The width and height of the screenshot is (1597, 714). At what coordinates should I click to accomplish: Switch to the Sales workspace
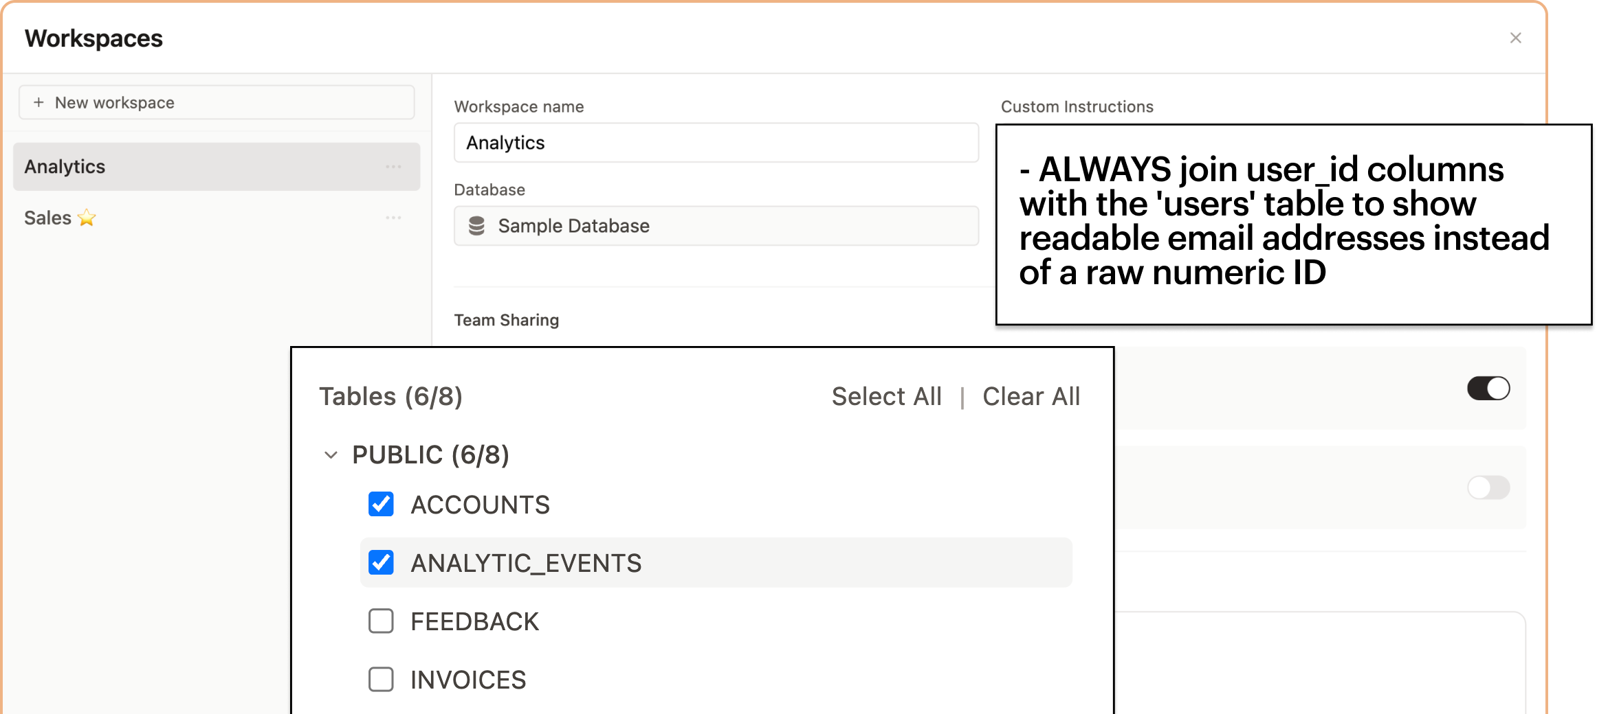[48, 218]
